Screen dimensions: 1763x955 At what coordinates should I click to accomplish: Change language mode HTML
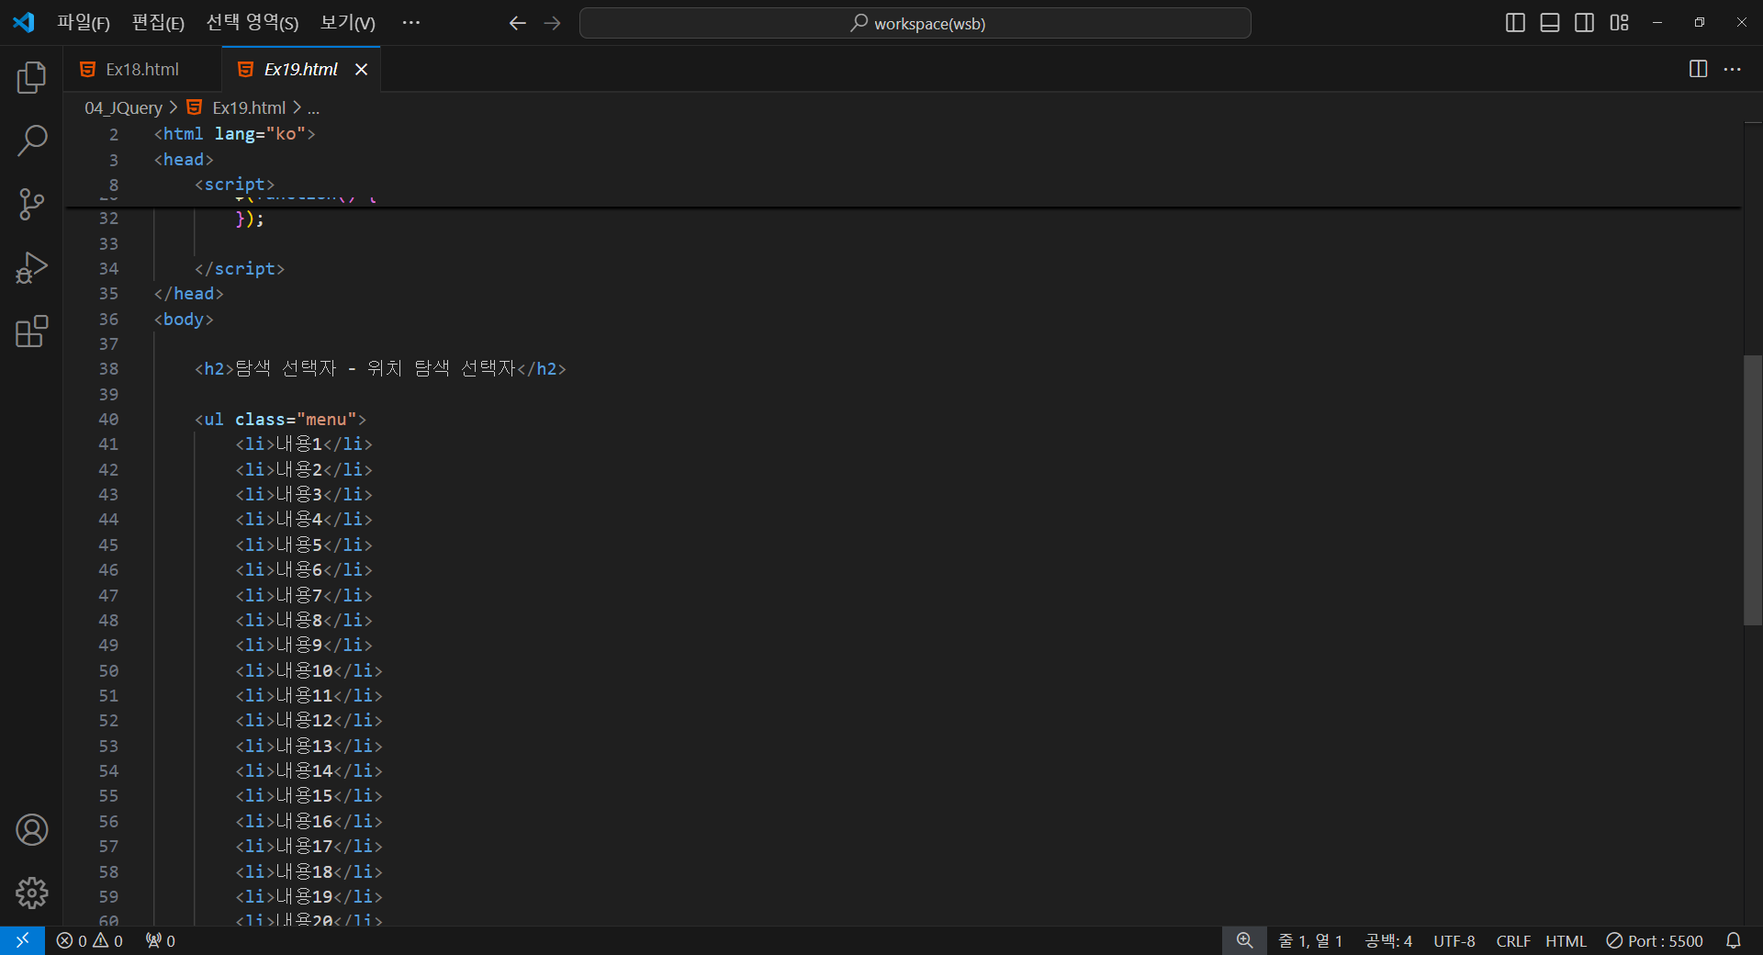click(1566, 941)
